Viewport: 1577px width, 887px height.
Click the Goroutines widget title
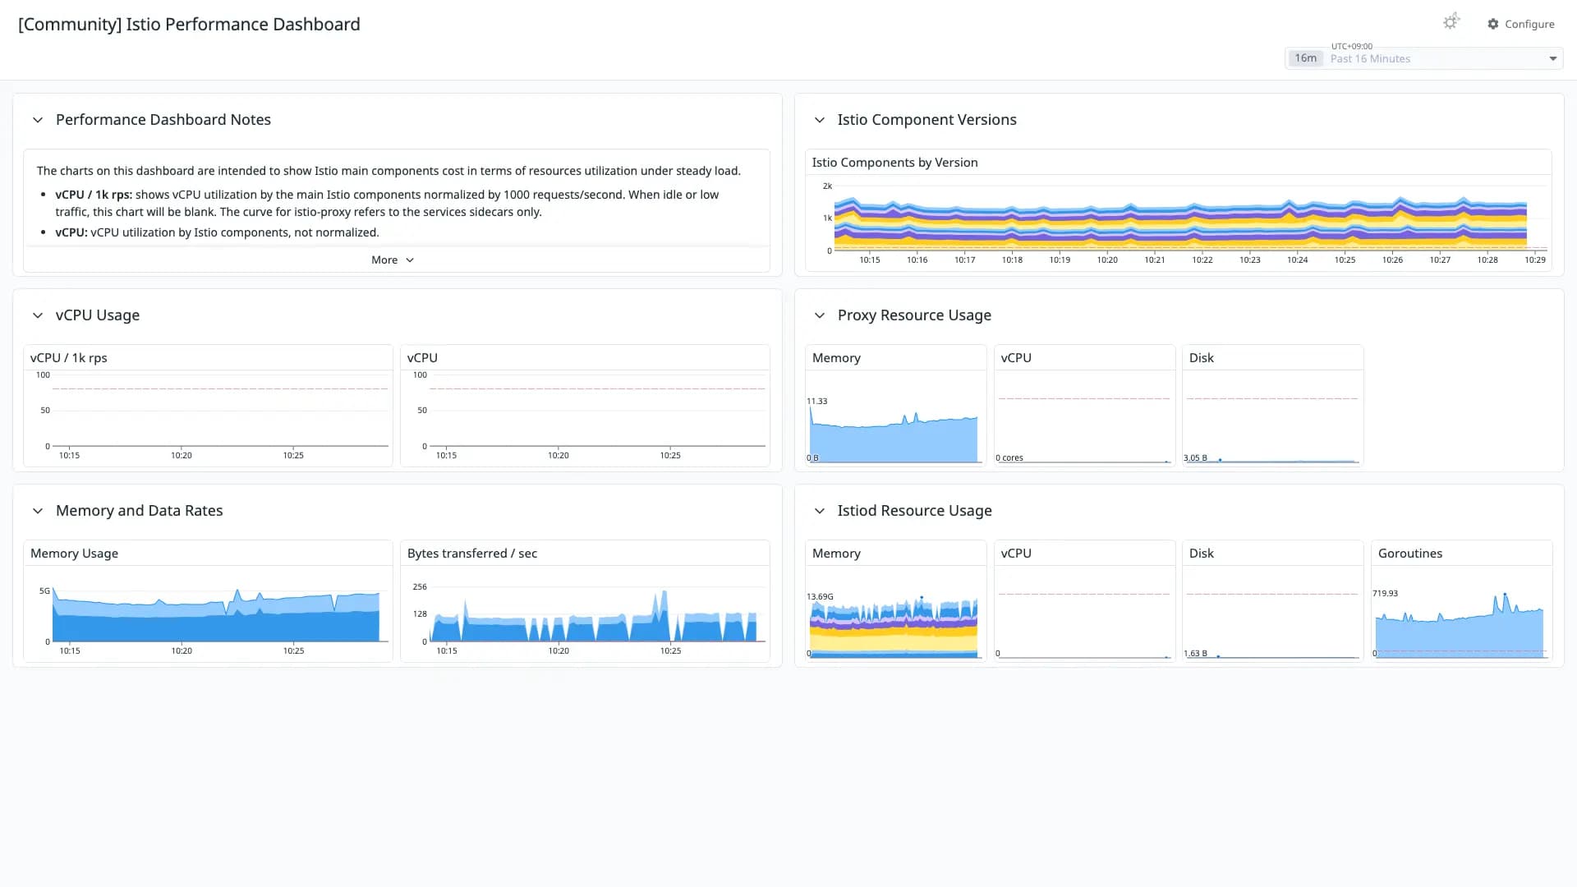[1409, 554]
